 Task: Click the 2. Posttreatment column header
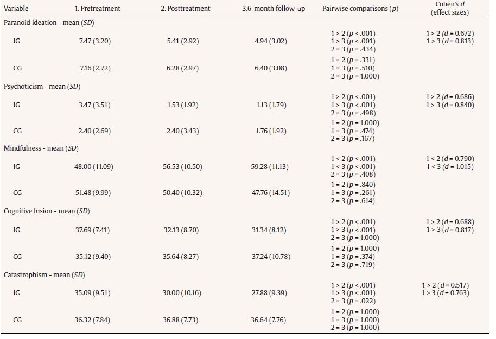[185, 9]
